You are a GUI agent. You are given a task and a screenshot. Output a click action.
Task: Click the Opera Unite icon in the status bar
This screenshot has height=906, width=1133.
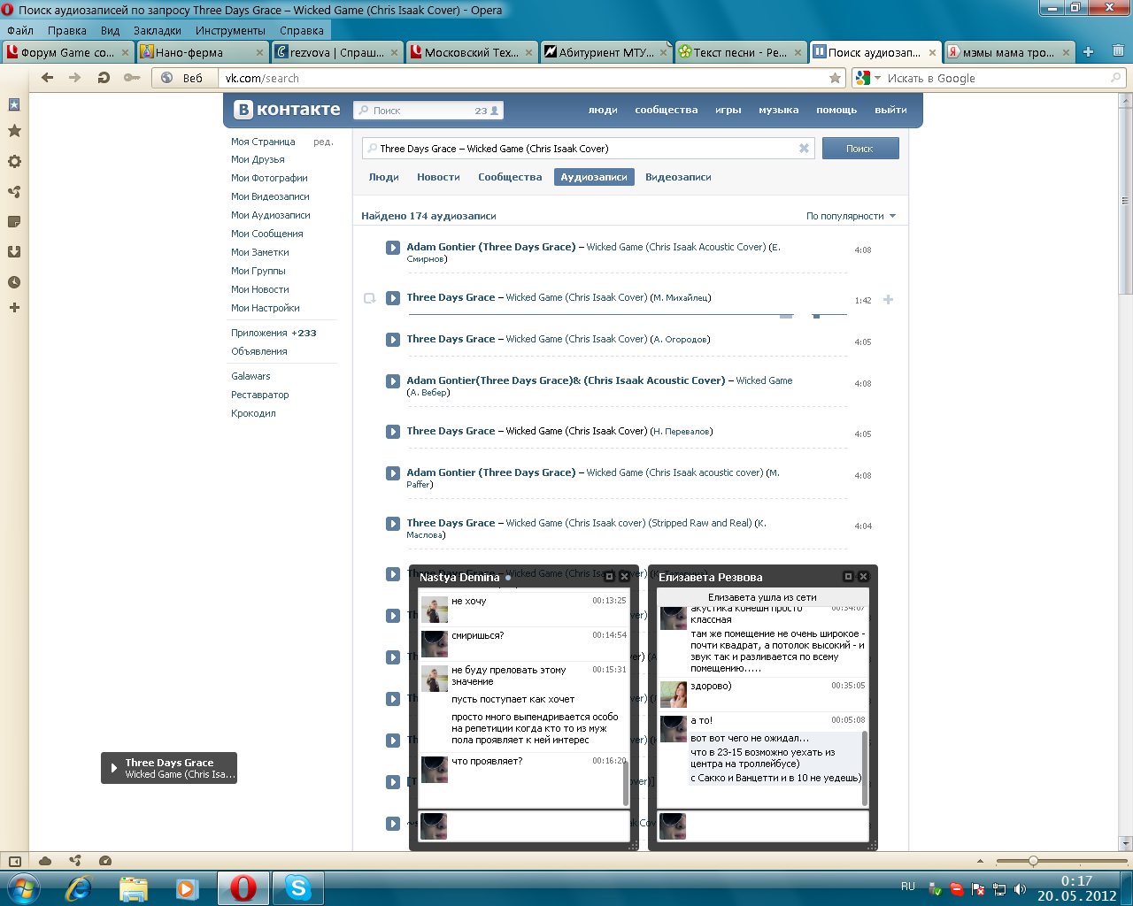(75, 861)
